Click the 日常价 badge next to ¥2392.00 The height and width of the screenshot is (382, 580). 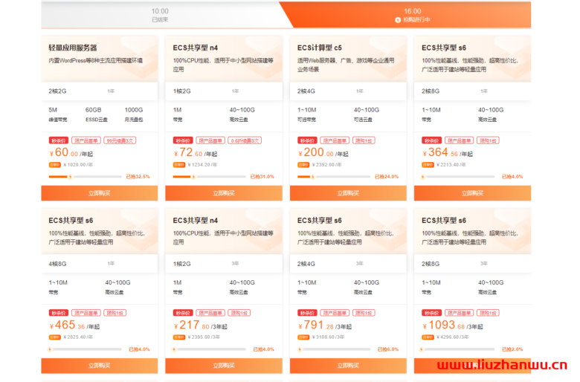tap(303, 165)
